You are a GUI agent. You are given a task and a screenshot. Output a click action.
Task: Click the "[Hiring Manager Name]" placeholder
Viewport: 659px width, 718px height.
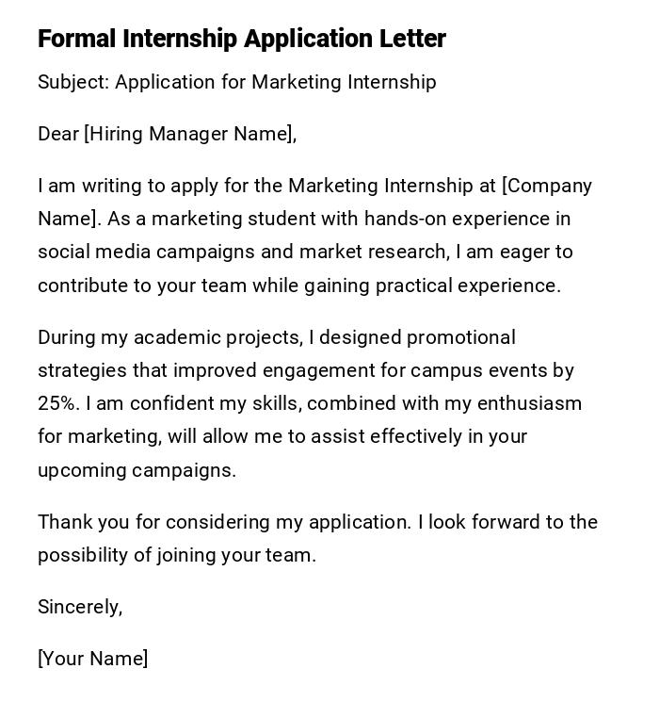(189, 134)
